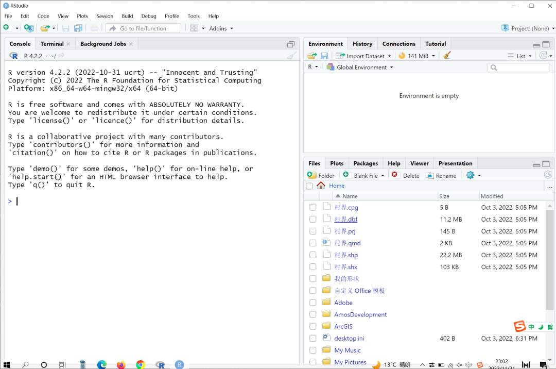Click the Create a Project icon
Screen dimensions: 556x369
pyautogui.click(x=29, y=28)
